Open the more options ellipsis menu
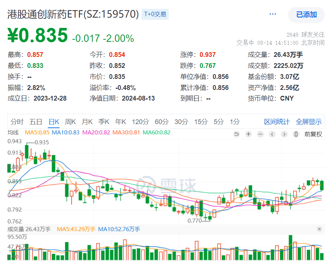 click(273, 14)
